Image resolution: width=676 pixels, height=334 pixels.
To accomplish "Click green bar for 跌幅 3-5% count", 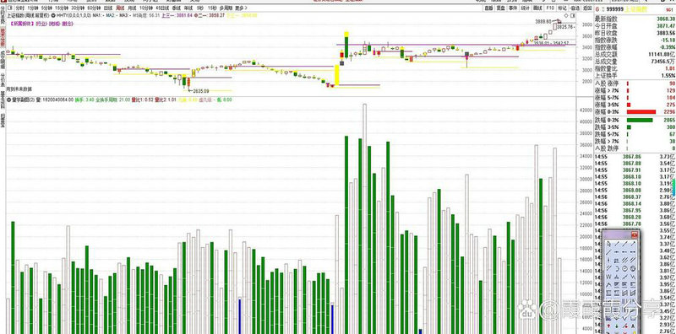I will 629,127.
